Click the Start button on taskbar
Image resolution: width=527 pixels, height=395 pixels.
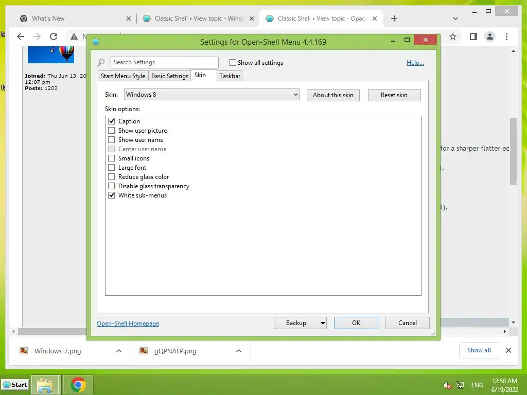tap(15, 385)
